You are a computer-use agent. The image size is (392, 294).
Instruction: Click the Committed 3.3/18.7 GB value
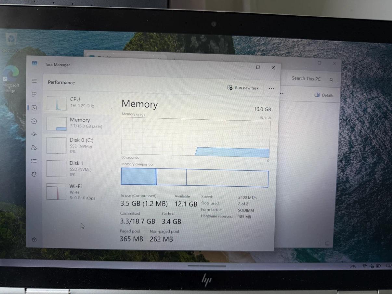click(137, 221)
